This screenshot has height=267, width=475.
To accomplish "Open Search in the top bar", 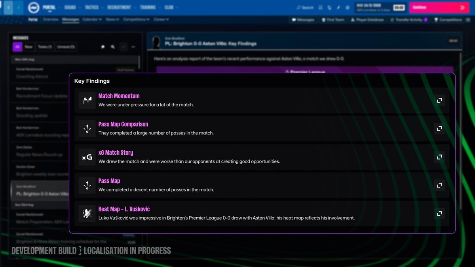I will [305, 8].
